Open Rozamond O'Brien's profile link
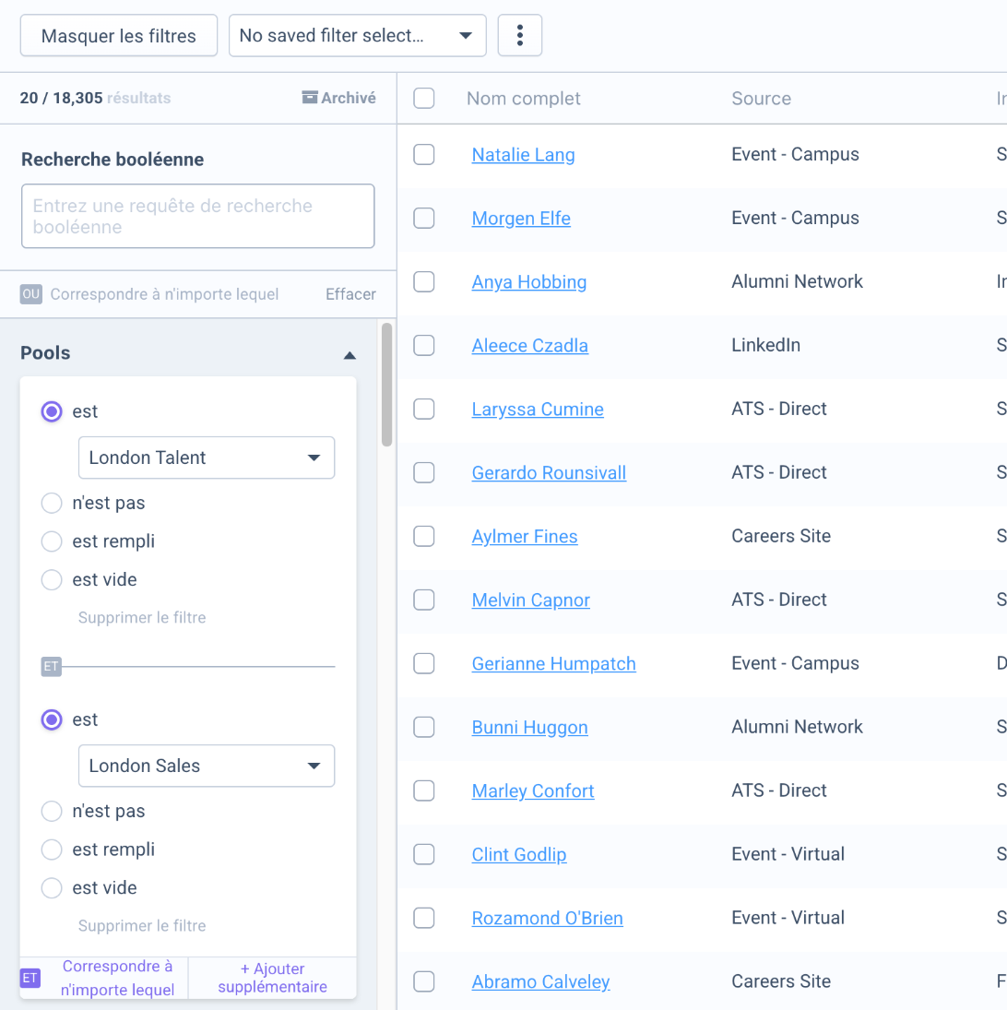The height and width of the screenshot is (1010, 1007). click(547, 919)
